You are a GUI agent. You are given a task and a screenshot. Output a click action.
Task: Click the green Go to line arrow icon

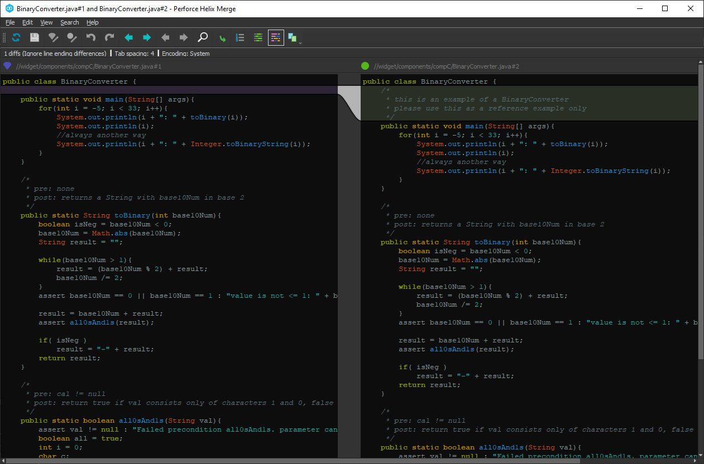222,38
